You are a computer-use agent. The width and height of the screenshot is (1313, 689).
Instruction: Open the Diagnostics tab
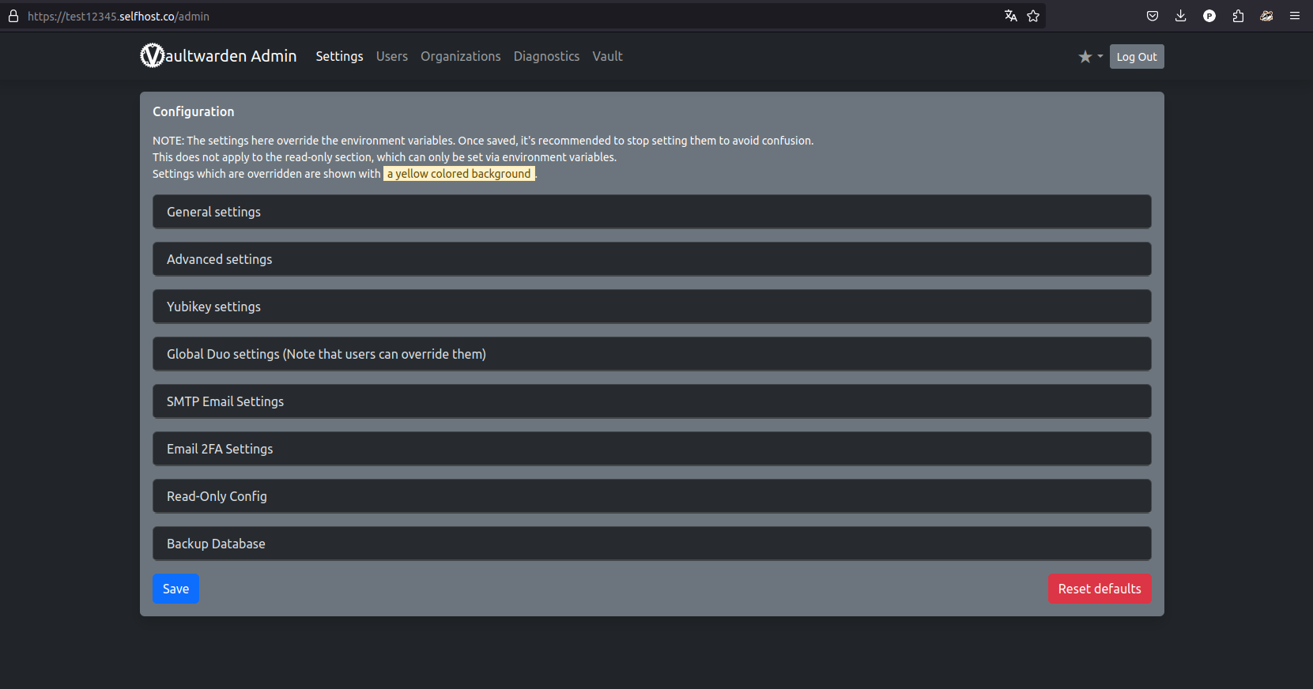(546, 56)
